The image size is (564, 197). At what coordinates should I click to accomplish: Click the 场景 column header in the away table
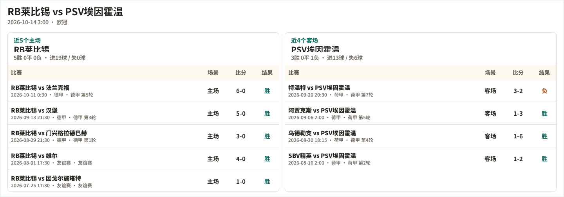click(x=490, y=73)
